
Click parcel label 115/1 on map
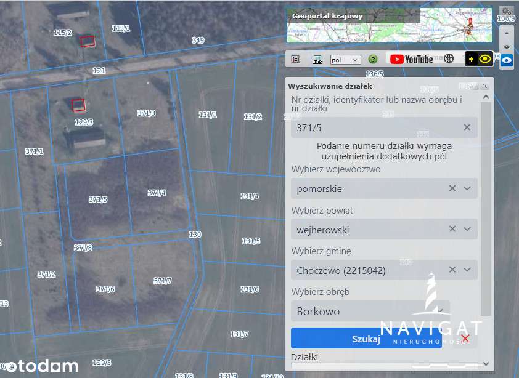tap(121, 28)
